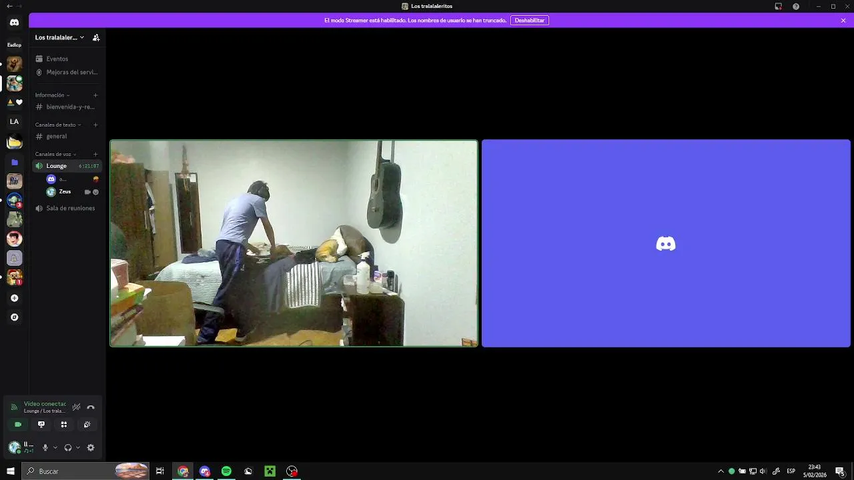Viewport: 854px width, 480px height.
Task: Collapse the Información category
Action: click(x=52, y=95)
